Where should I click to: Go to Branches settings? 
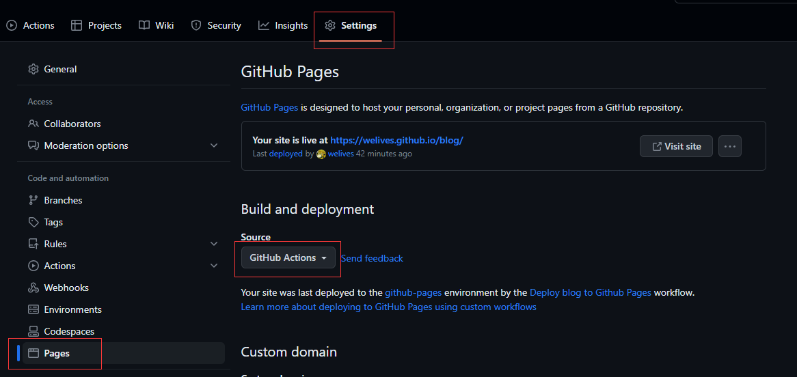coord(124,200)
